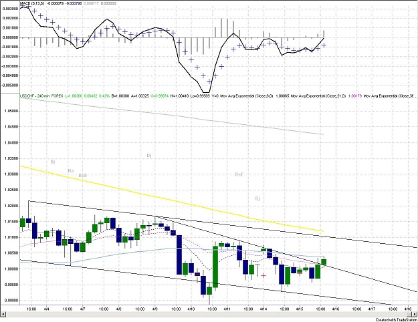
Task: Click the 4/4 date on the time axis
Action: click(46, 309)
